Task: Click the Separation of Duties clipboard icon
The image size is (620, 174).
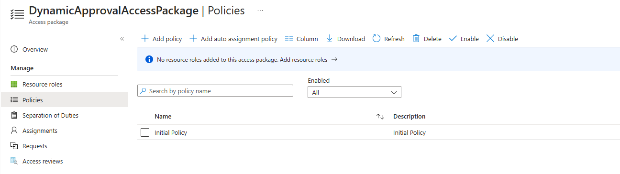Action: click(14, 115)
